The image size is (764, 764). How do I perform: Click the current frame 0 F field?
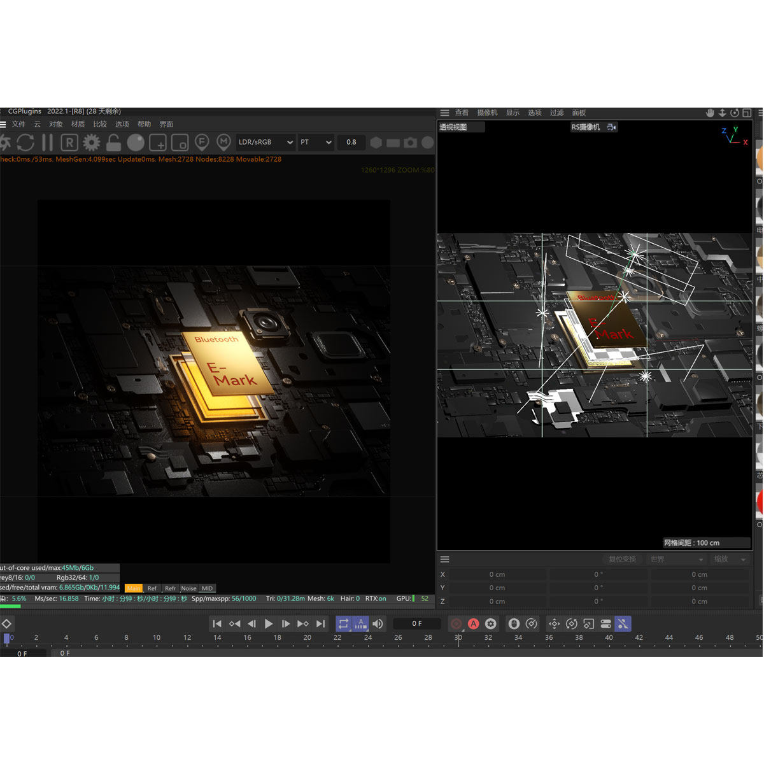point(417,624)
